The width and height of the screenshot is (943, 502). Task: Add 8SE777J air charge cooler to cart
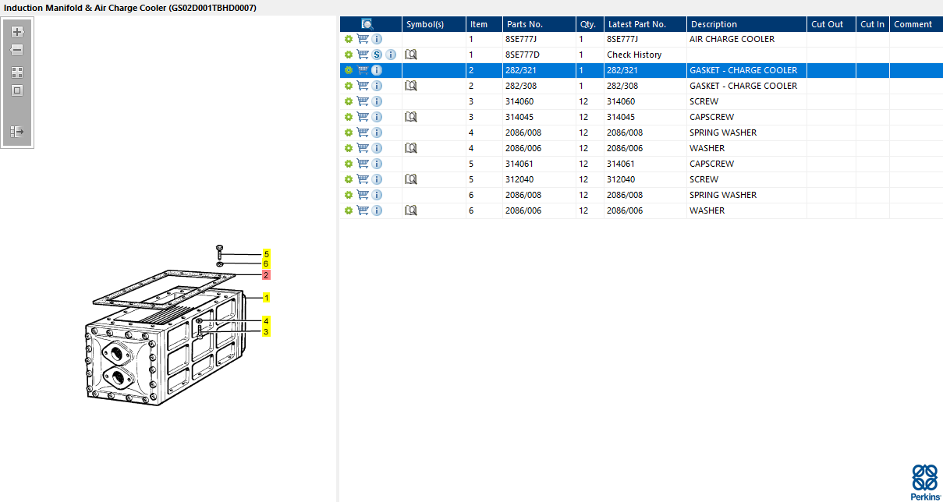click(x=363, y=39)
